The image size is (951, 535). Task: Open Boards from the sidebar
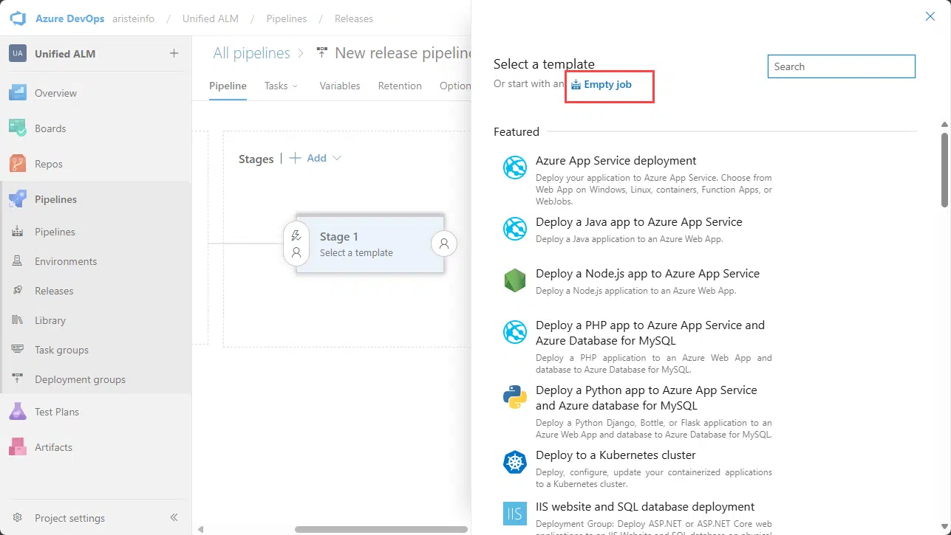point(50,128)
